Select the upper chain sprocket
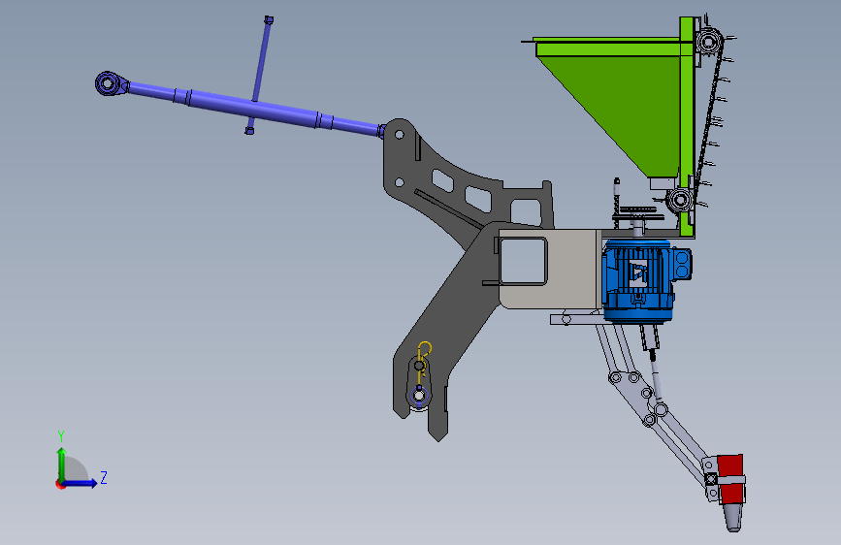 (x=707, y=41)
